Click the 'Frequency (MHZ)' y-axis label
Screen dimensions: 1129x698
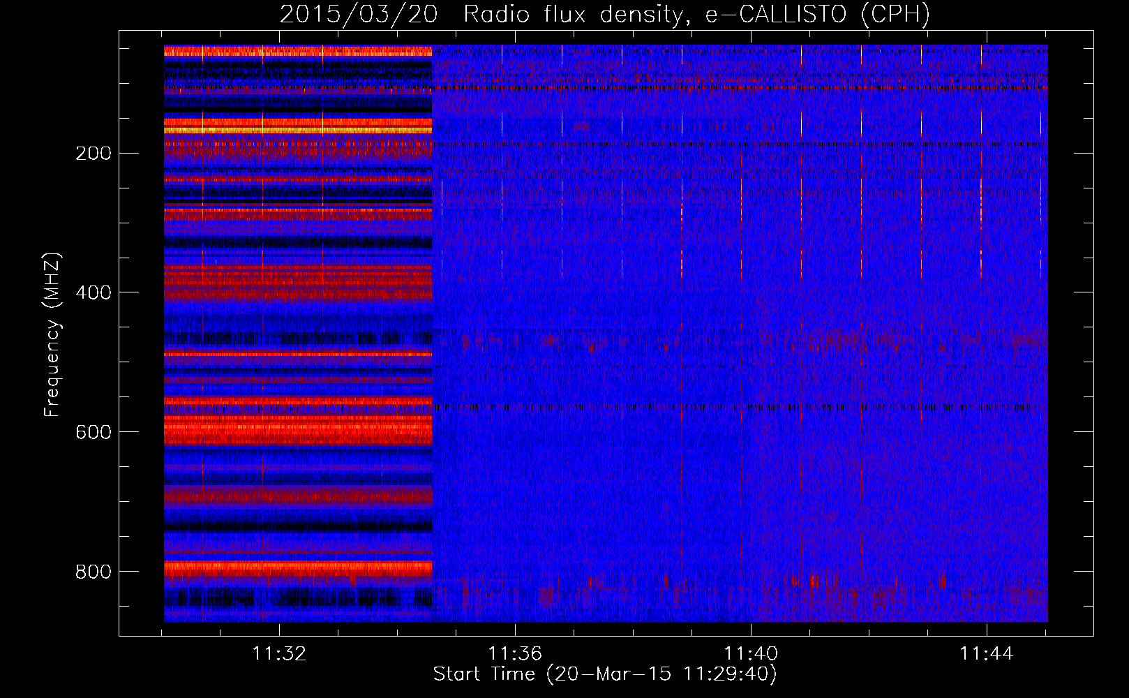click(x=52, y=334)
